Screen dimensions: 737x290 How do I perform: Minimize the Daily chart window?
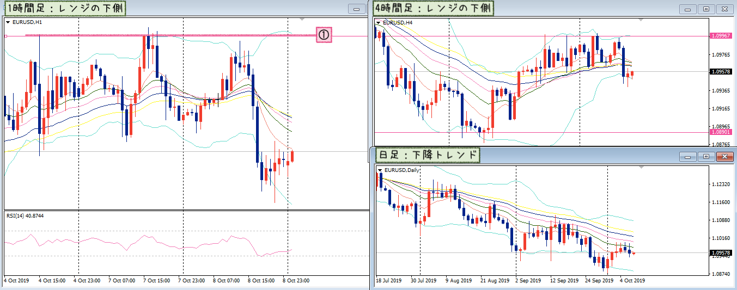tap(688, 157)
